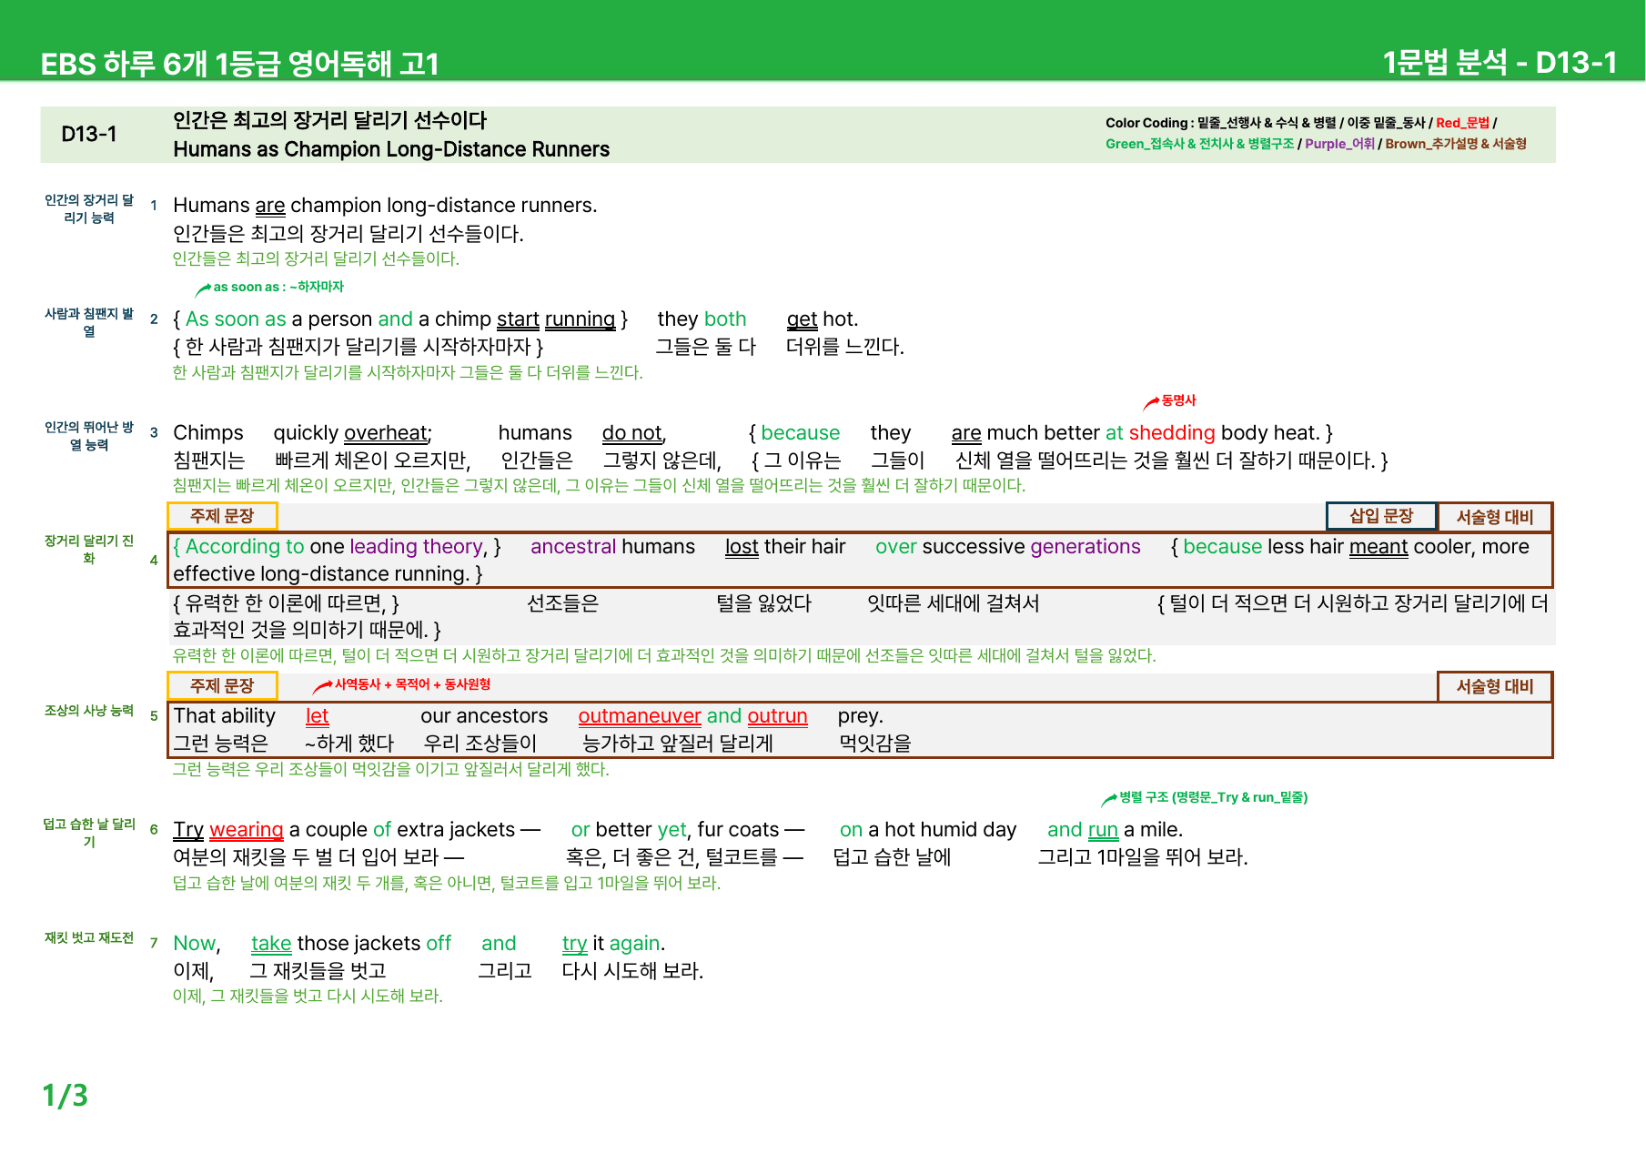Click the side label '사람과 침팬지 발열'

coord(89,322)
